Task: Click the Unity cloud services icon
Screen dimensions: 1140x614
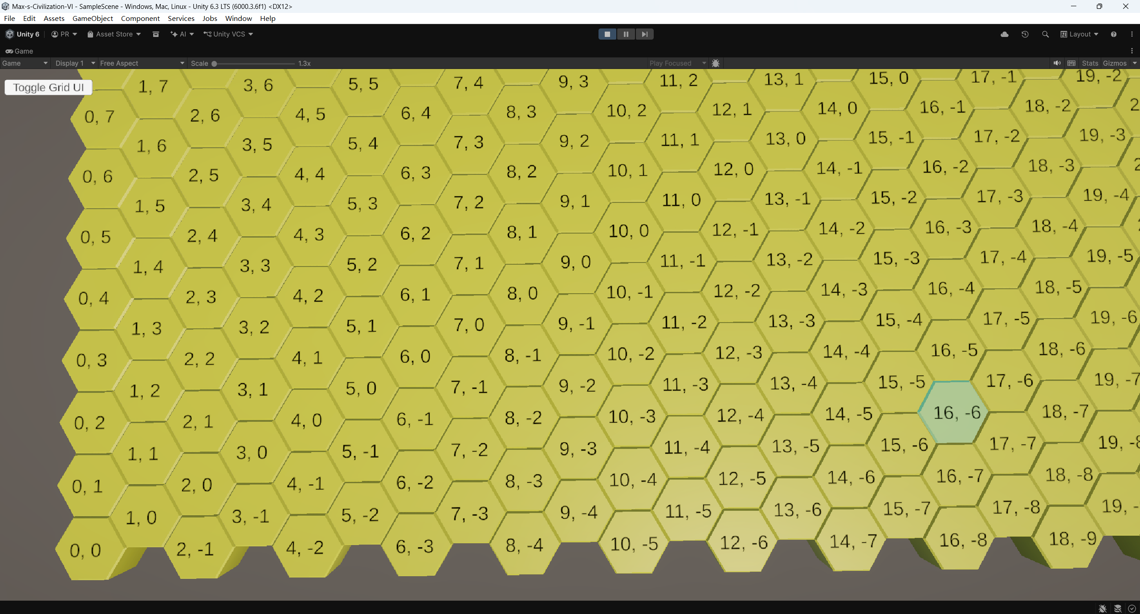Action: [1004, 34]
